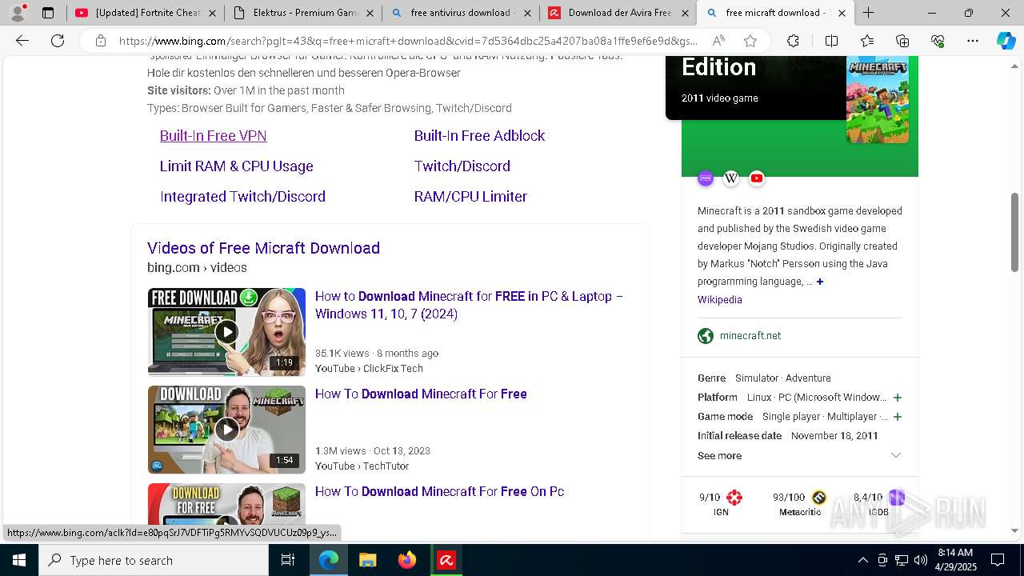
Task: Switch to Download der Avira Free tab
Action: coord(618,13)
